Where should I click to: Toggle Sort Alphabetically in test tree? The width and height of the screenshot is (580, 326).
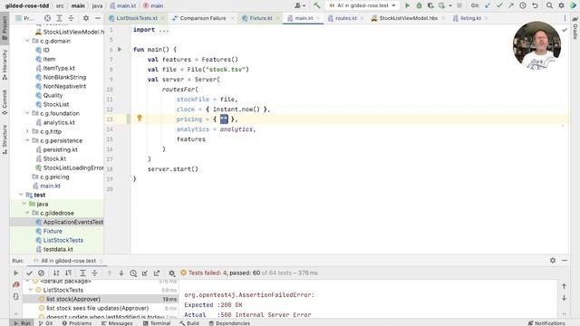coord(56,273)
